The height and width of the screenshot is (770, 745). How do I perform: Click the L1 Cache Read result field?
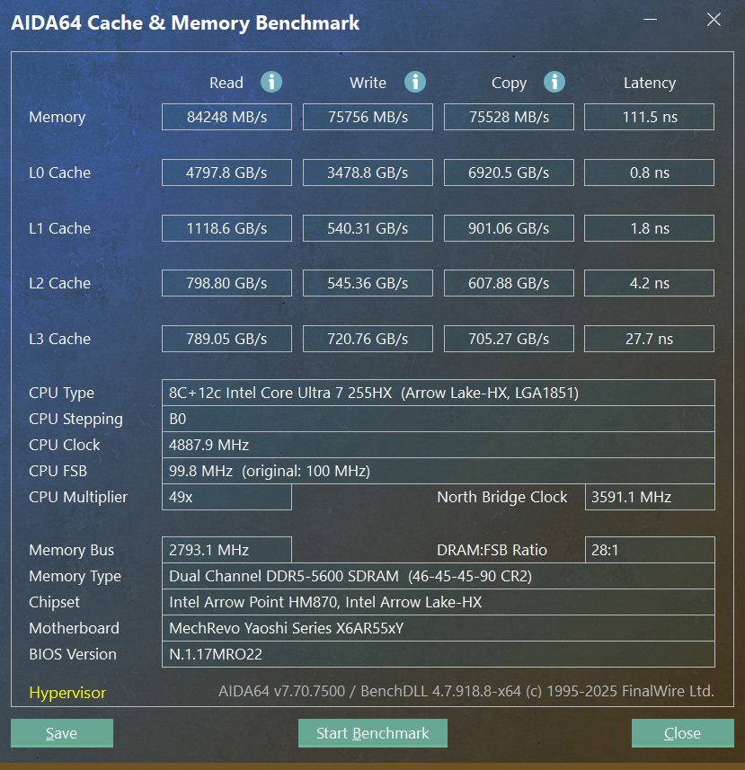point(226,228)
